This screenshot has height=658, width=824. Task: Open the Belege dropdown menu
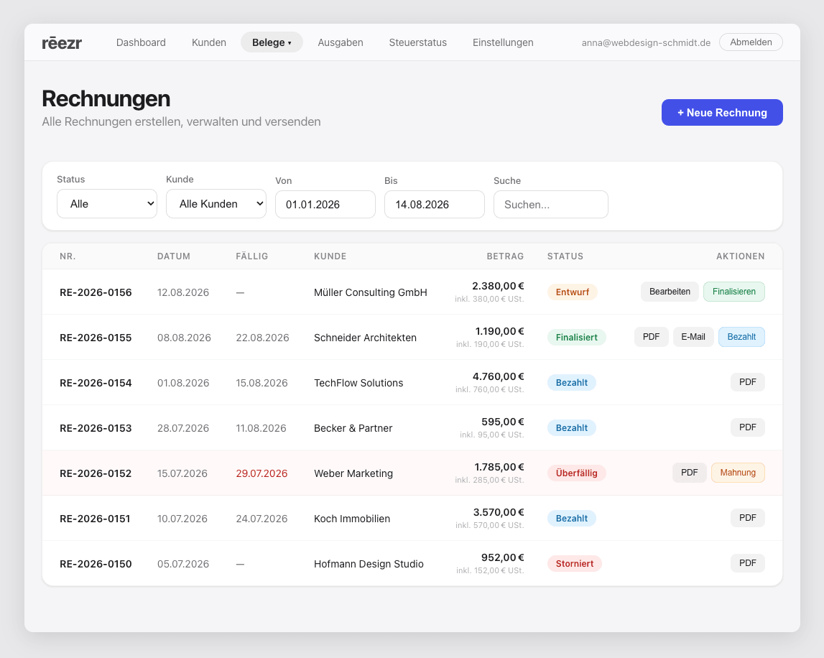(x=272, y=42)
